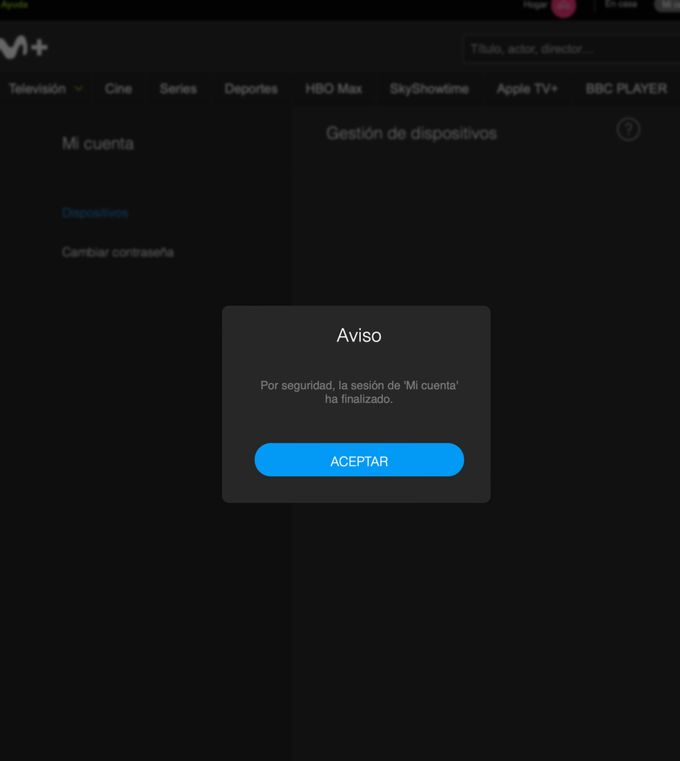This screenshot has width=680, height=761.
Task: Open Cambiar contraseña in the sidebar
Action: (x=118, y=252)
